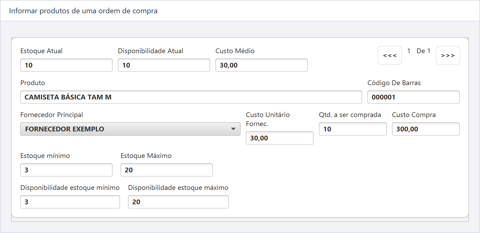Click the 'Estoque Máximo' label

(x=146, y=156)
